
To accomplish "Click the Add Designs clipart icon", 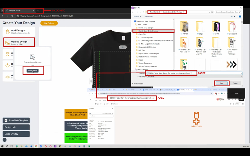I will pos(8,32).
